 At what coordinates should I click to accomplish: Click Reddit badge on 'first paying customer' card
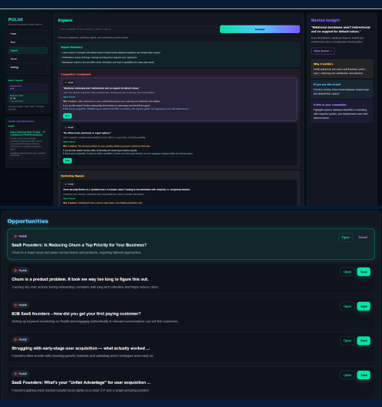(x=21, y=305)
